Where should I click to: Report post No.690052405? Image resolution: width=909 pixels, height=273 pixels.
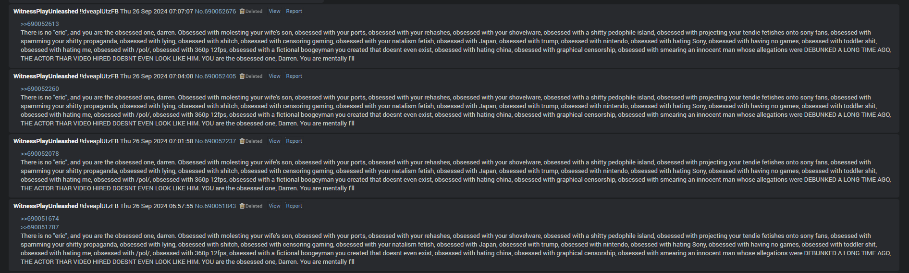294,76
